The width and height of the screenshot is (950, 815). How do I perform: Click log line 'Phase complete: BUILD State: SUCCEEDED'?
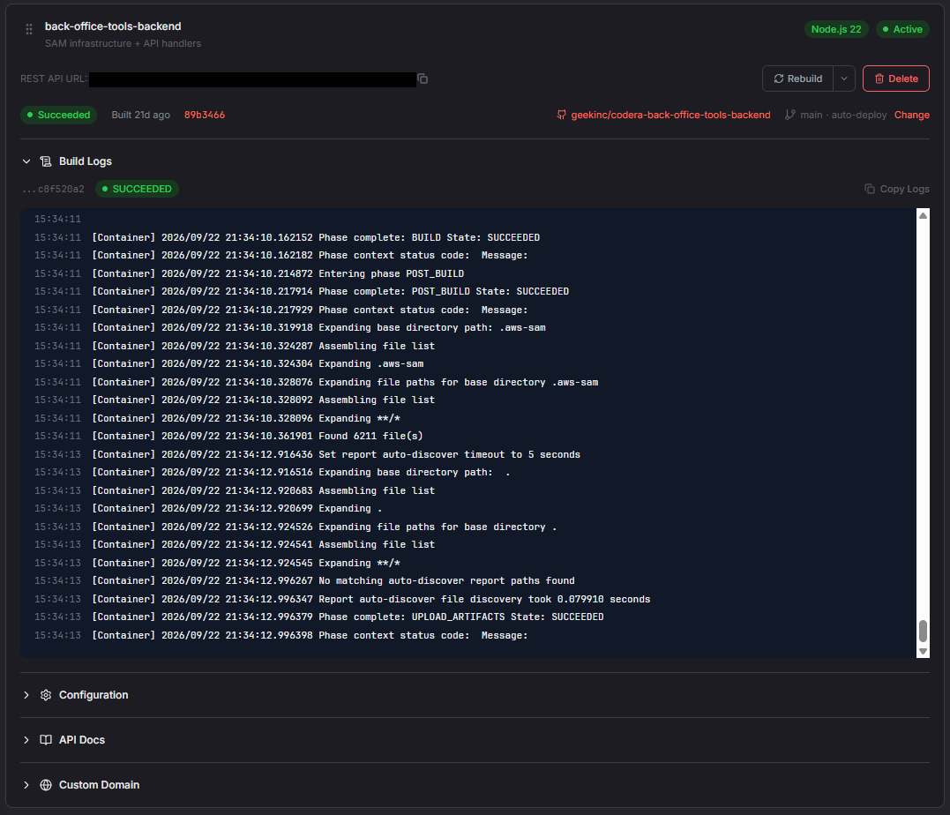[429, 237]
